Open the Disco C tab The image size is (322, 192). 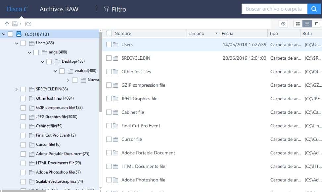click(x=17, y=9)
